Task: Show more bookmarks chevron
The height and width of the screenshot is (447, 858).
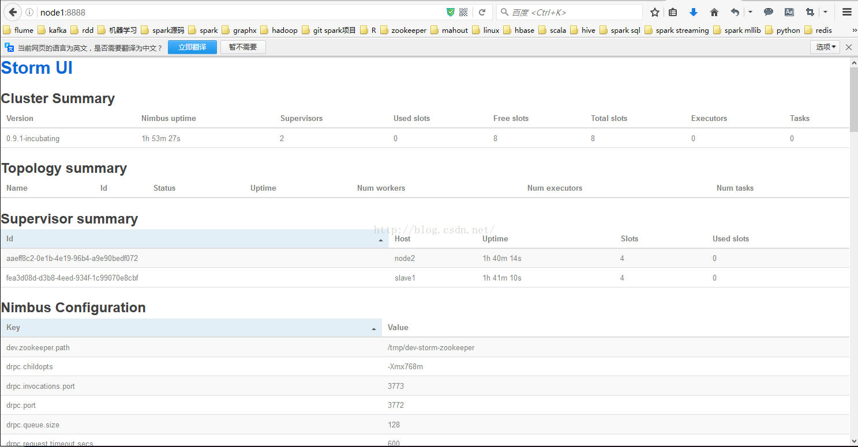Action: tap(854, 31)
